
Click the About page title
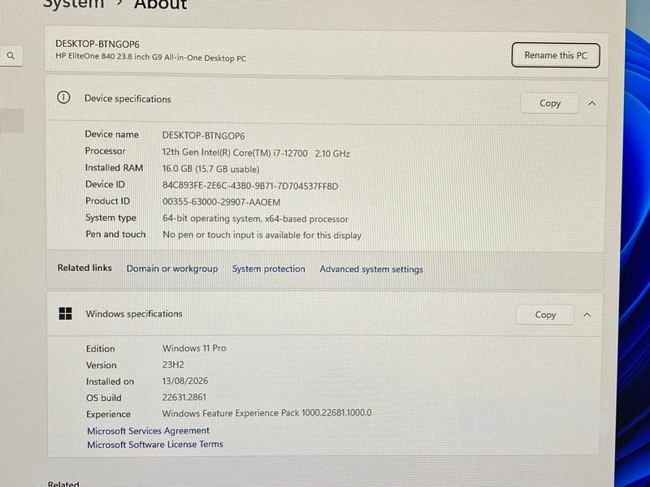[x=160, y=5]
